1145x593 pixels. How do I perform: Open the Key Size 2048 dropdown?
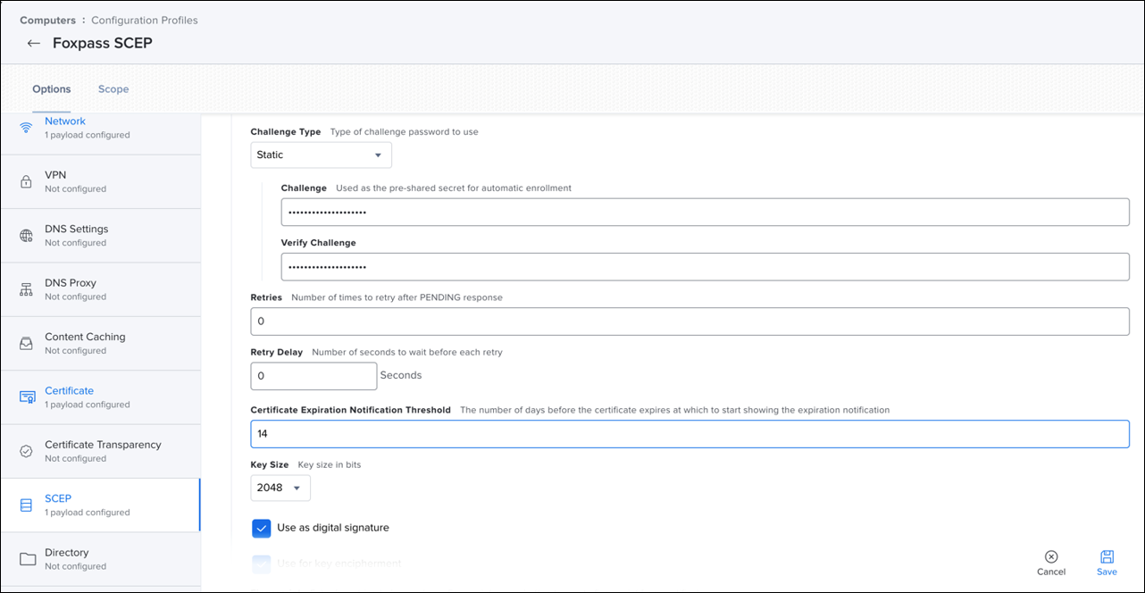[280, 488]
